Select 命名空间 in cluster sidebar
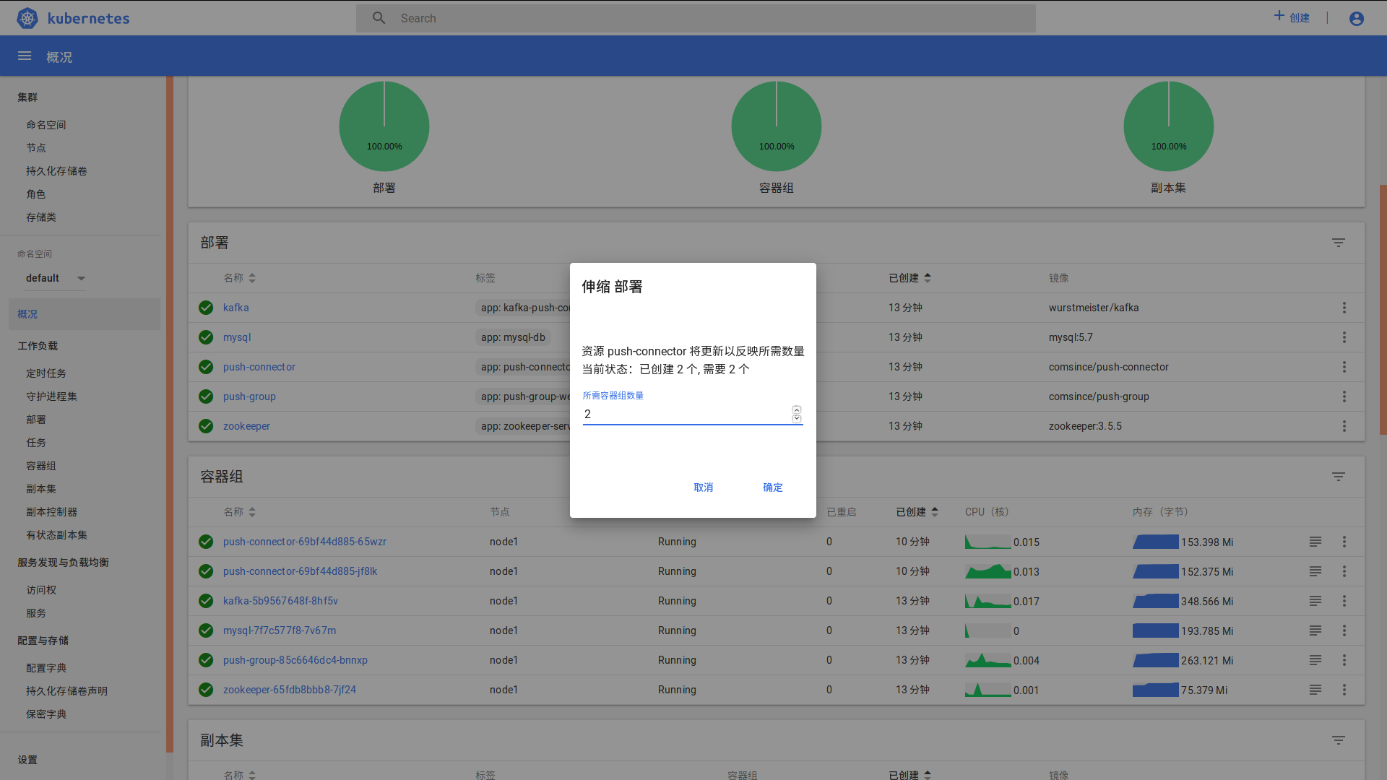This screenshot has width=1387, height=780. [46, 125]
